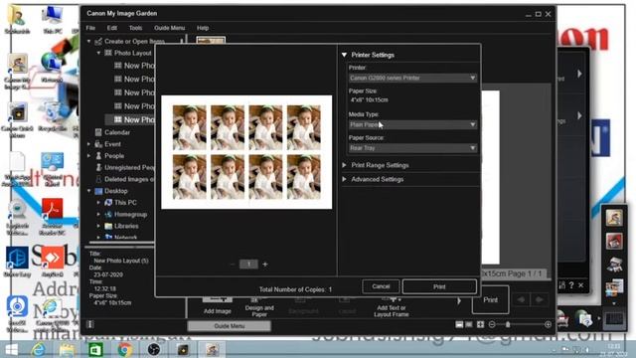The image size is (636, 358).
Task: Click the large Print button behind dialog
Action: click(490, 300)
